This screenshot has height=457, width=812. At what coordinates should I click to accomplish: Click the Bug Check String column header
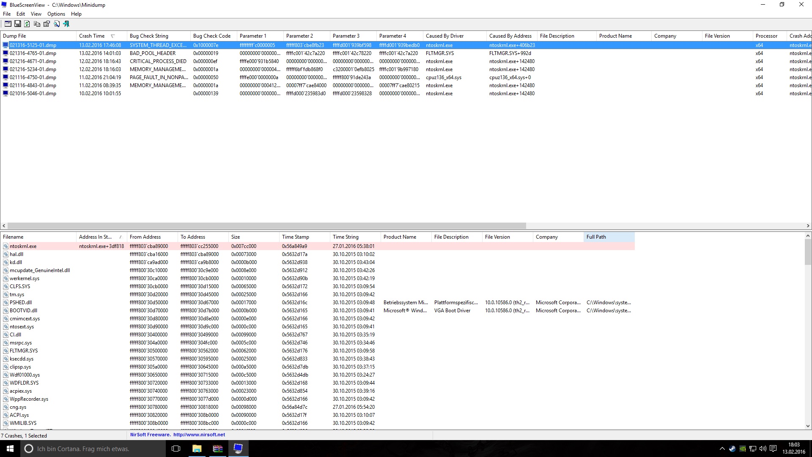coord(149,36)
